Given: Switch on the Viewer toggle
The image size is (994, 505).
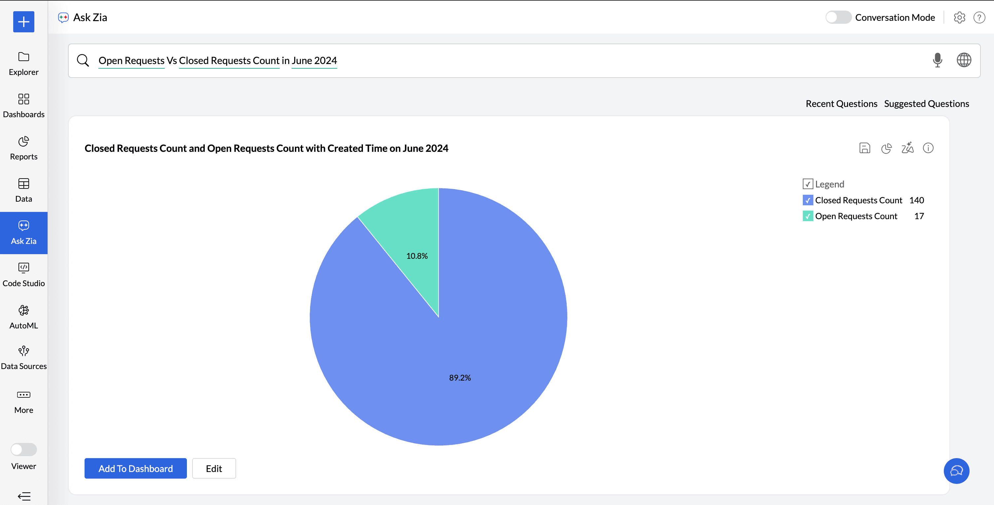Looking at the screenshot, I should click(23, 450).
